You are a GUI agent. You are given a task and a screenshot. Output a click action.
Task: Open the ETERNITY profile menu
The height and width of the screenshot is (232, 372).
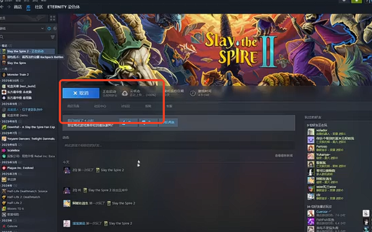pos(63,6)
